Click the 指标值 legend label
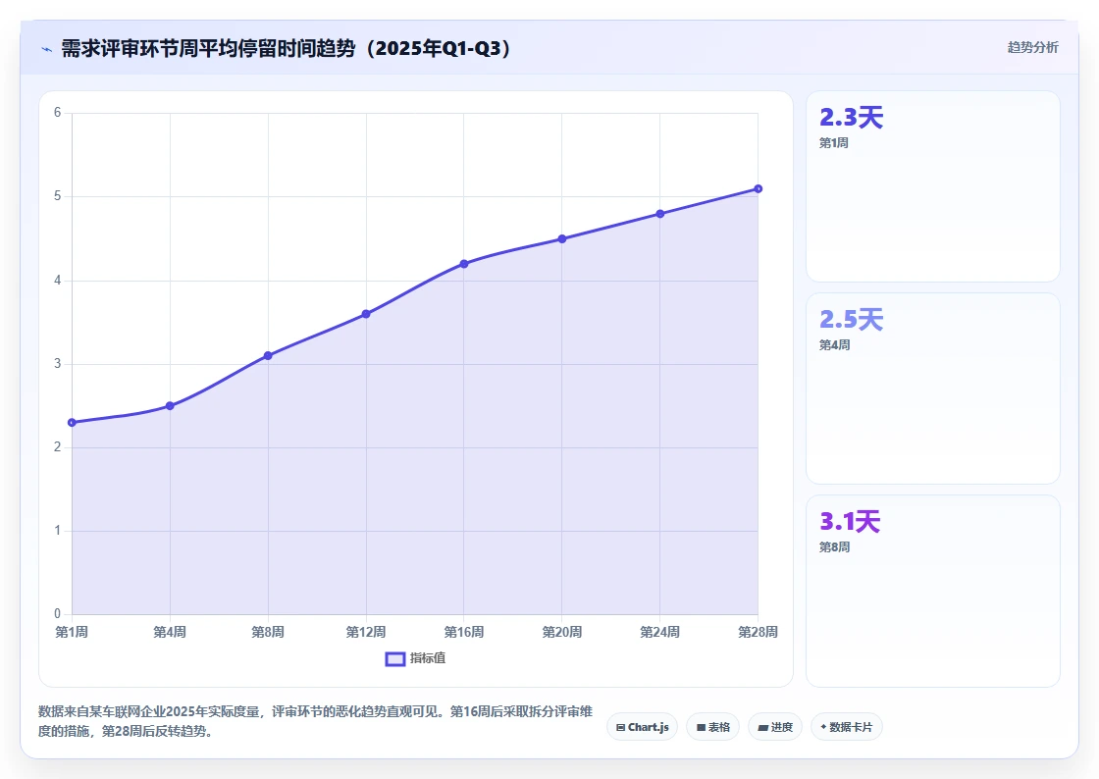This screenshot has height=779, width=1099. click(x=428, y=657)
